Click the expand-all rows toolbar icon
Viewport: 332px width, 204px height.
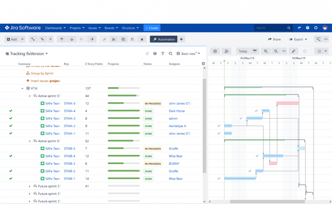point(33,39)
